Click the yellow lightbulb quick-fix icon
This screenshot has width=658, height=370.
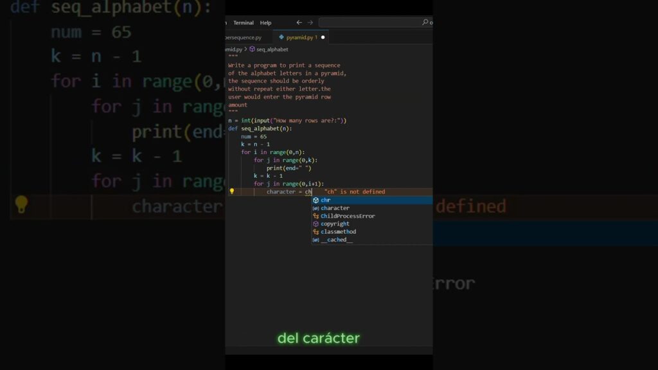(232, 191)
